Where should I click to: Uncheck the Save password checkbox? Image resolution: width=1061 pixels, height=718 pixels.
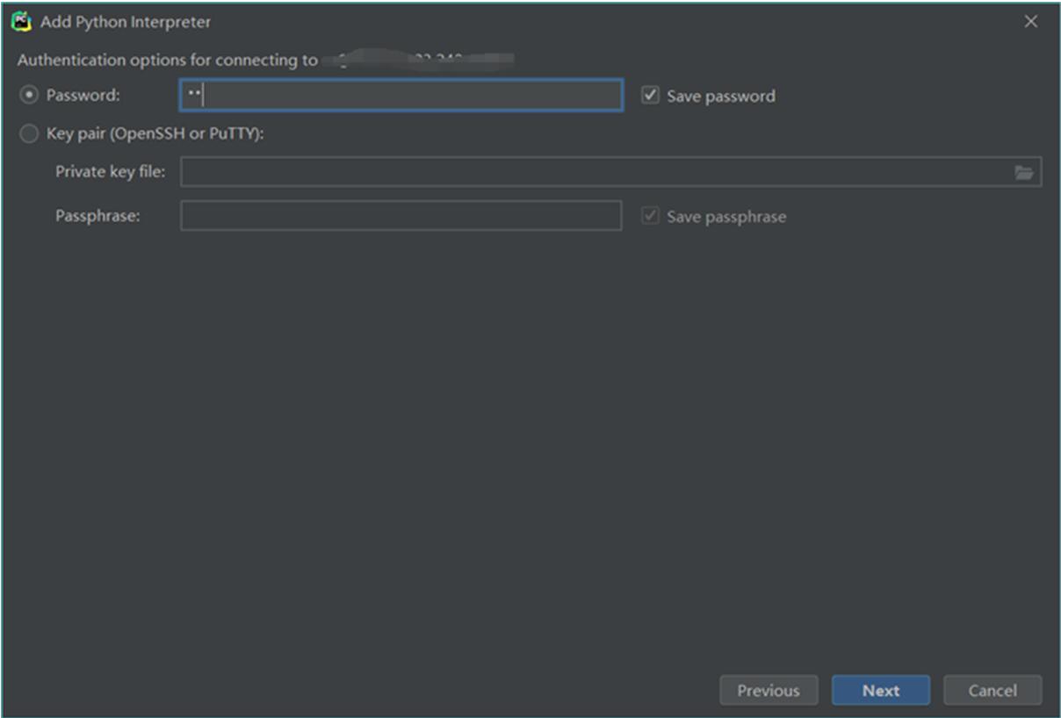650,96
